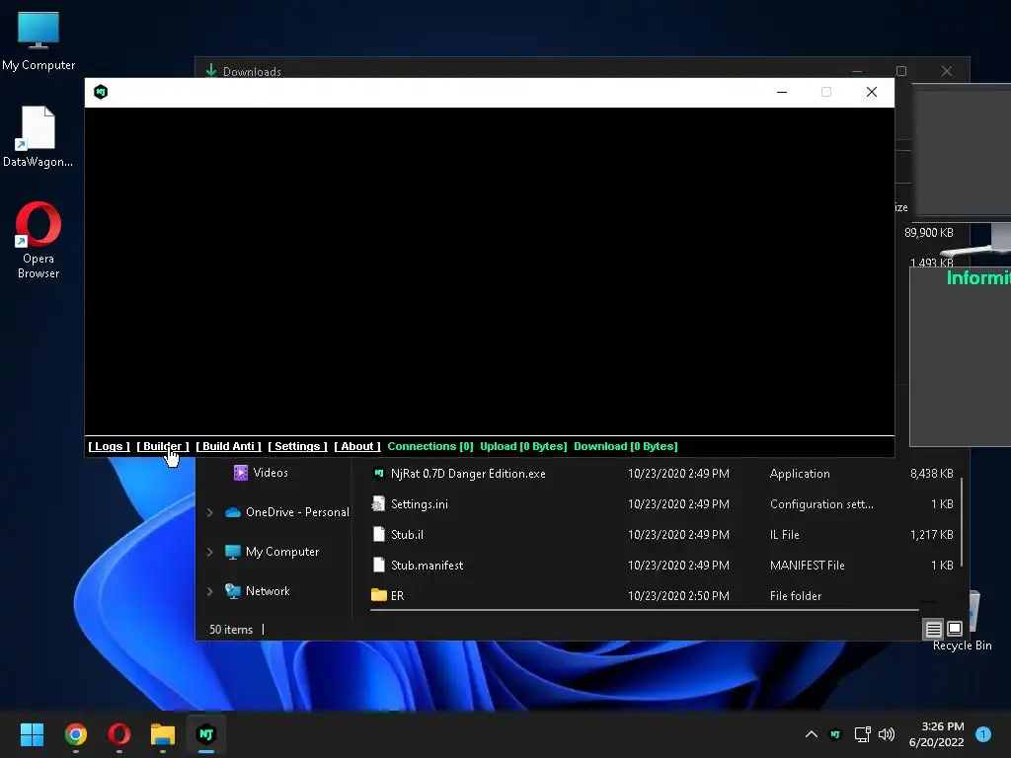Click the Download [0 Bytes] status label
The image size is (1011, 758).
coord(625,446)
